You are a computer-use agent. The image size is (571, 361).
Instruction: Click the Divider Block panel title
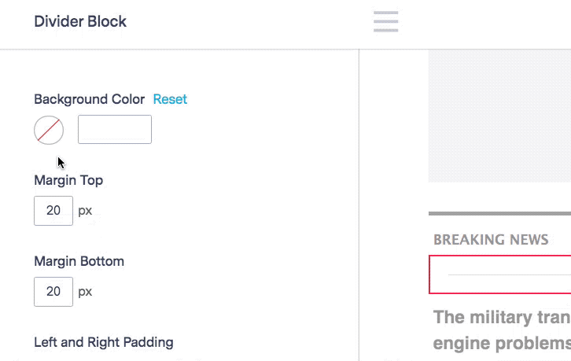pos(80,21)
